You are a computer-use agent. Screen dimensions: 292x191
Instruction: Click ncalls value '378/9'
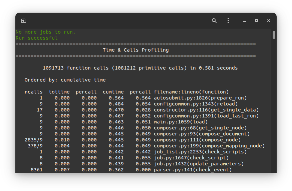(x=35, y=146)
